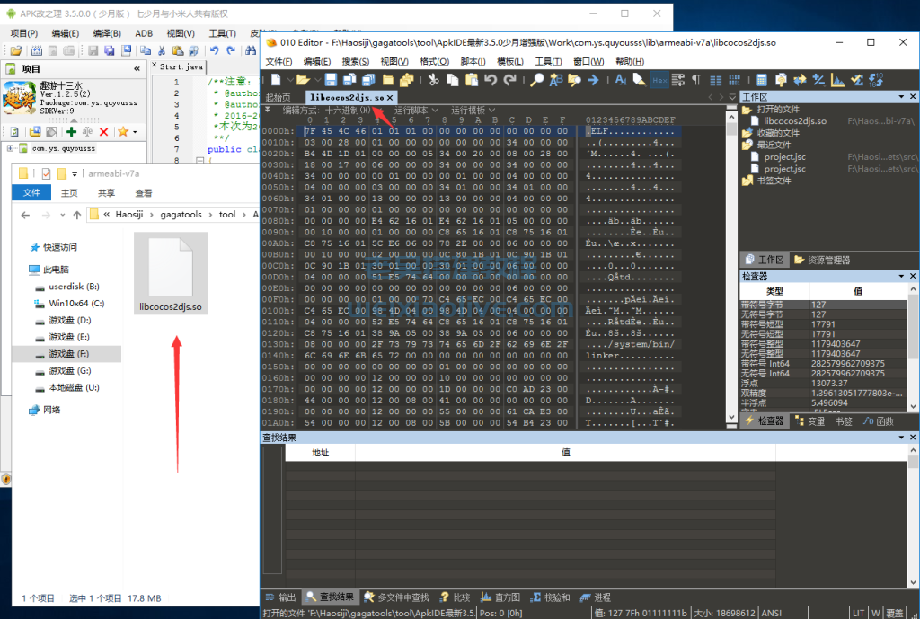Open the 运行脚本 dropdown
920x619 pixels.
tap(416, 111)
